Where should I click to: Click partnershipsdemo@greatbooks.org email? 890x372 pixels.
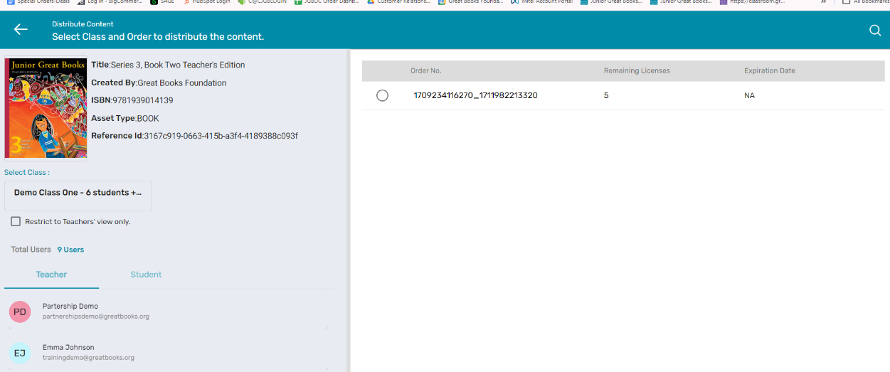(96, 317)
